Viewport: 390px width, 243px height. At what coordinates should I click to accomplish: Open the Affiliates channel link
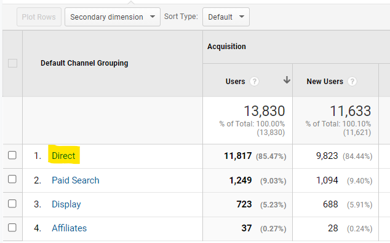tap(69, 228)
